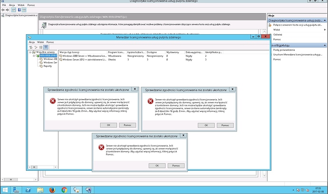
Task: Click the Menedzer licencjonowania title bar icon
Action: (x=29, y=37)
